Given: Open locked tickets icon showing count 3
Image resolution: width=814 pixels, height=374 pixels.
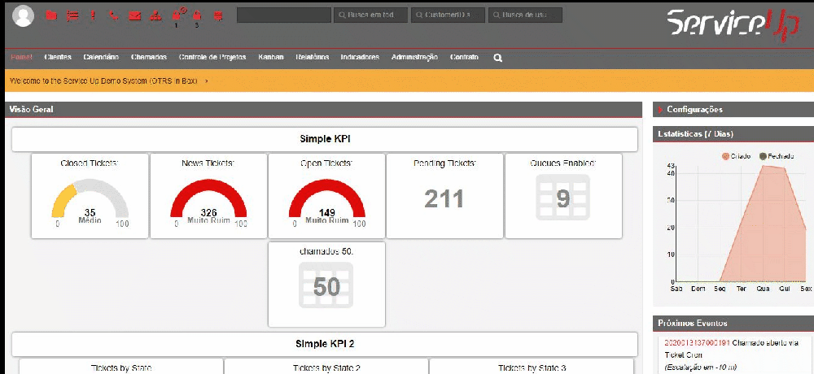Looking at the screenshot, I should click(x=197, y=15).
